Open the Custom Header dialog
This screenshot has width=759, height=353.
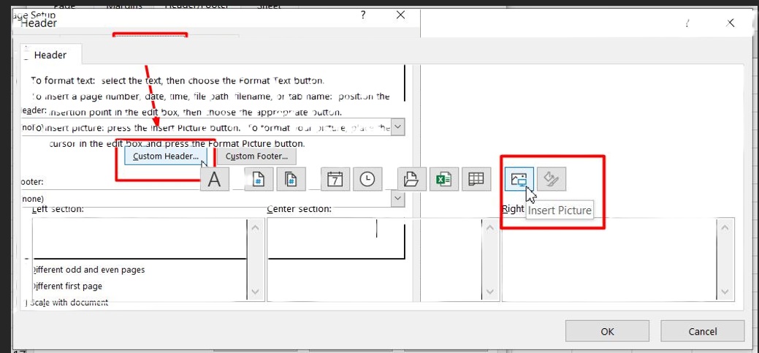(166, 156)
